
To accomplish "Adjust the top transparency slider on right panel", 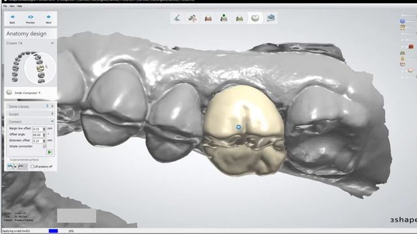I will pos(409,15).
